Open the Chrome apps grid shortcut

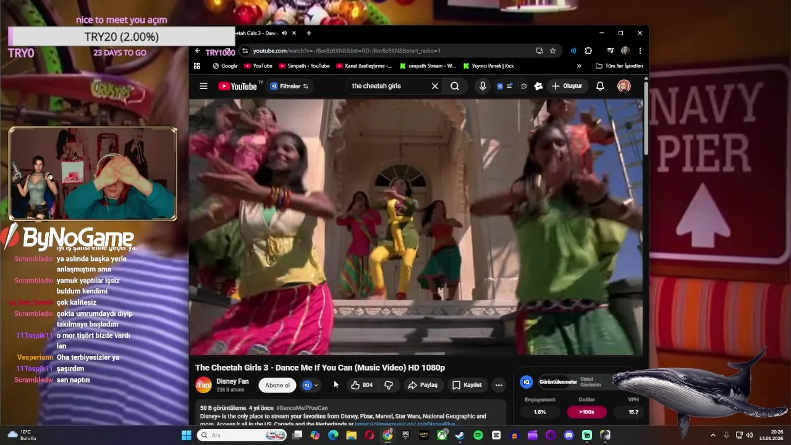197,66
